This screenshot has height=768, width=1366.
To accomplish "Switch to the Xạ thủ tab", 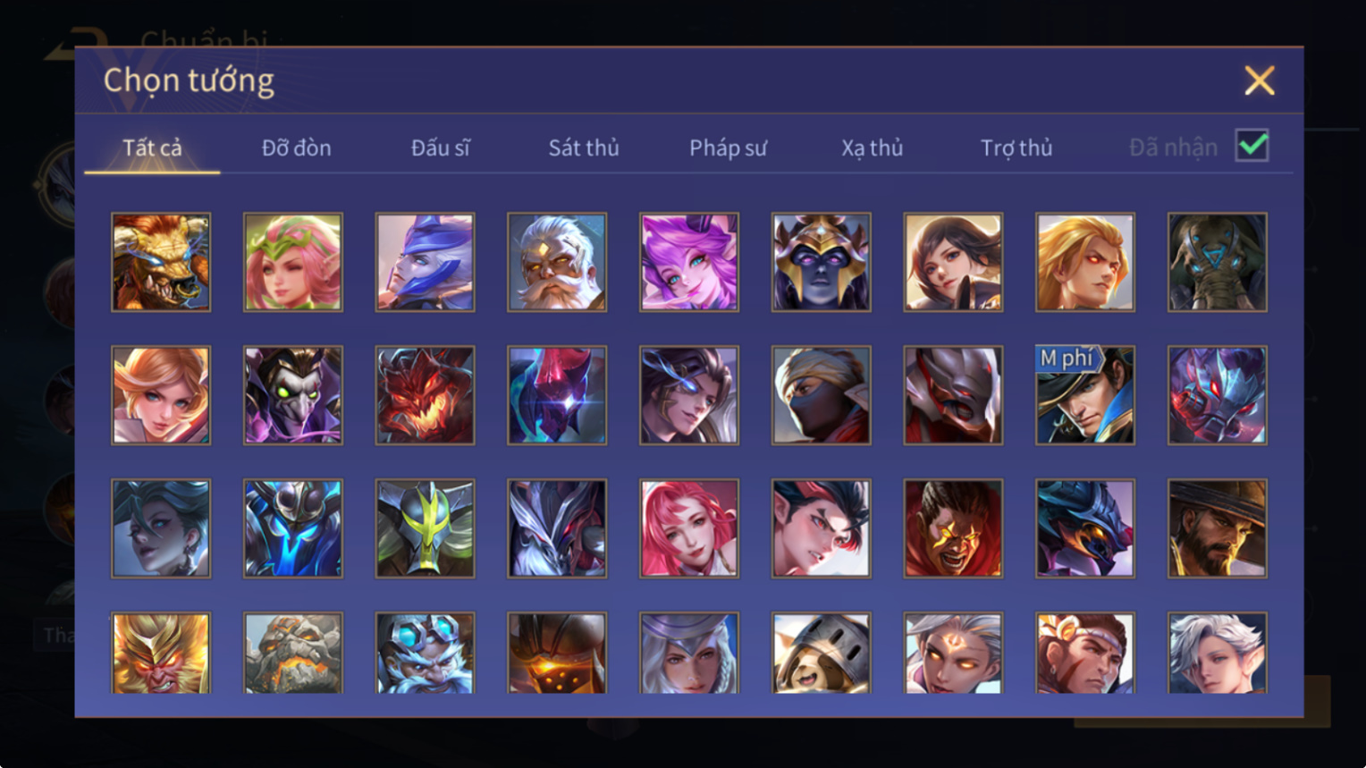I will 872,148.
